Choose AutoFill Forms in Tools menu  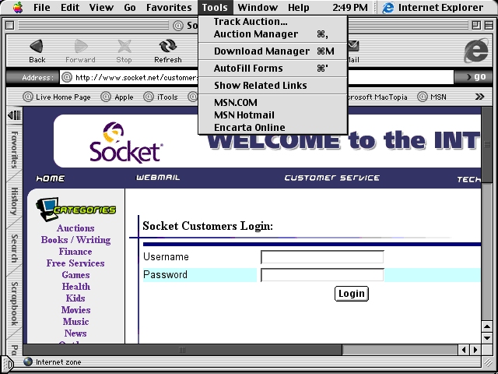coord(273,68)
